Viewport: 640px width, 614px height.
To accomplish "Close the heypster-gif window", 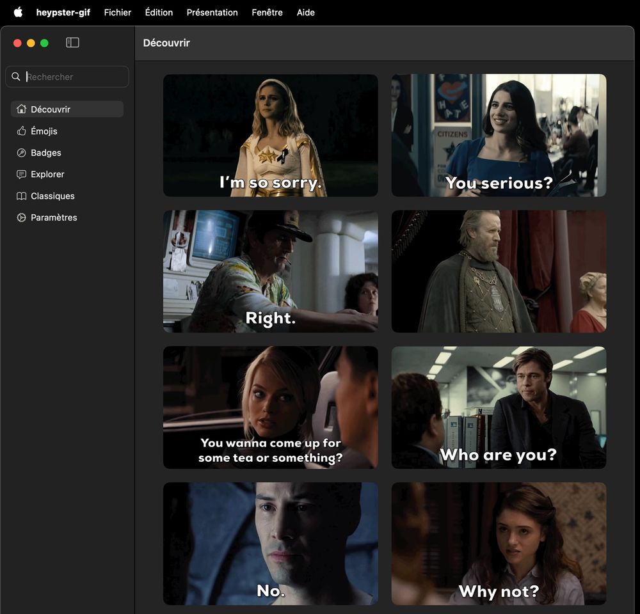I will pyautogui.click(x=17, y=43).
